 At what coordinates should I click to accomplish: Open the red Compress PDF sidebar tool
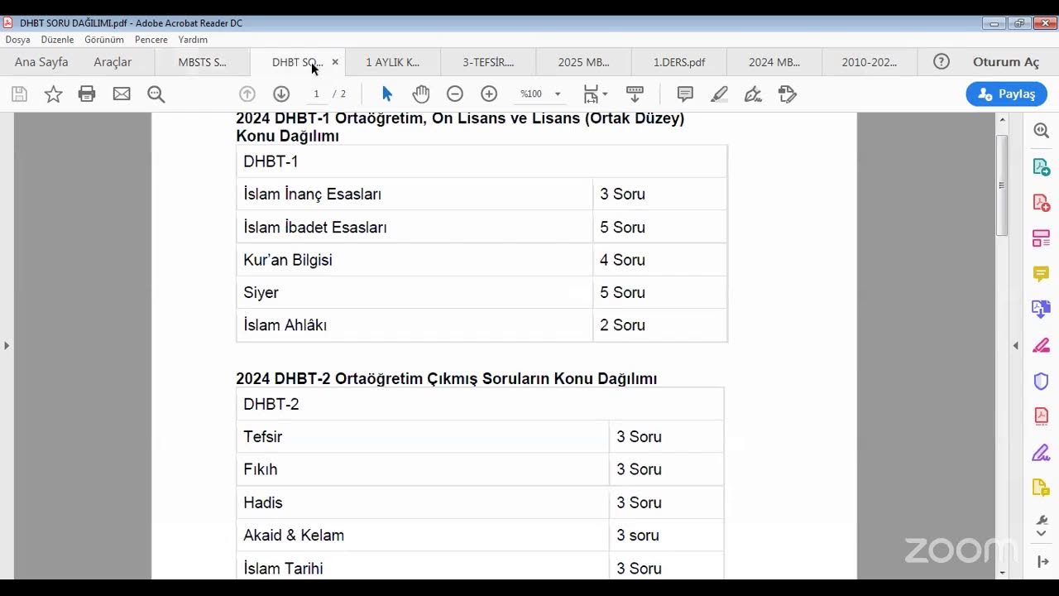(1042, 416)
